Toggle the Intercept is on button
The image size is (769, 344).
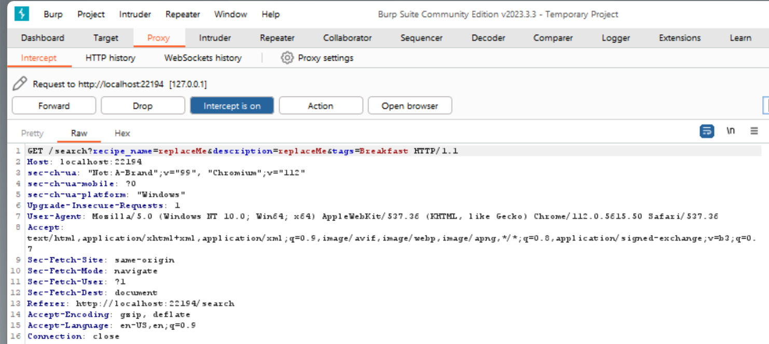pyautogui.click(x=232, y=106)
